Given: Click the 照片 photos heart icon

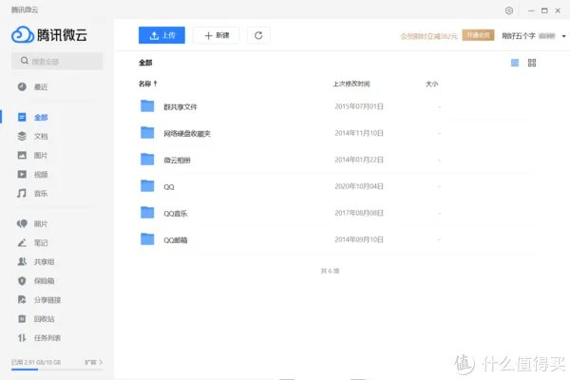Looking at the screenshot, I should (x=22, y=223).
